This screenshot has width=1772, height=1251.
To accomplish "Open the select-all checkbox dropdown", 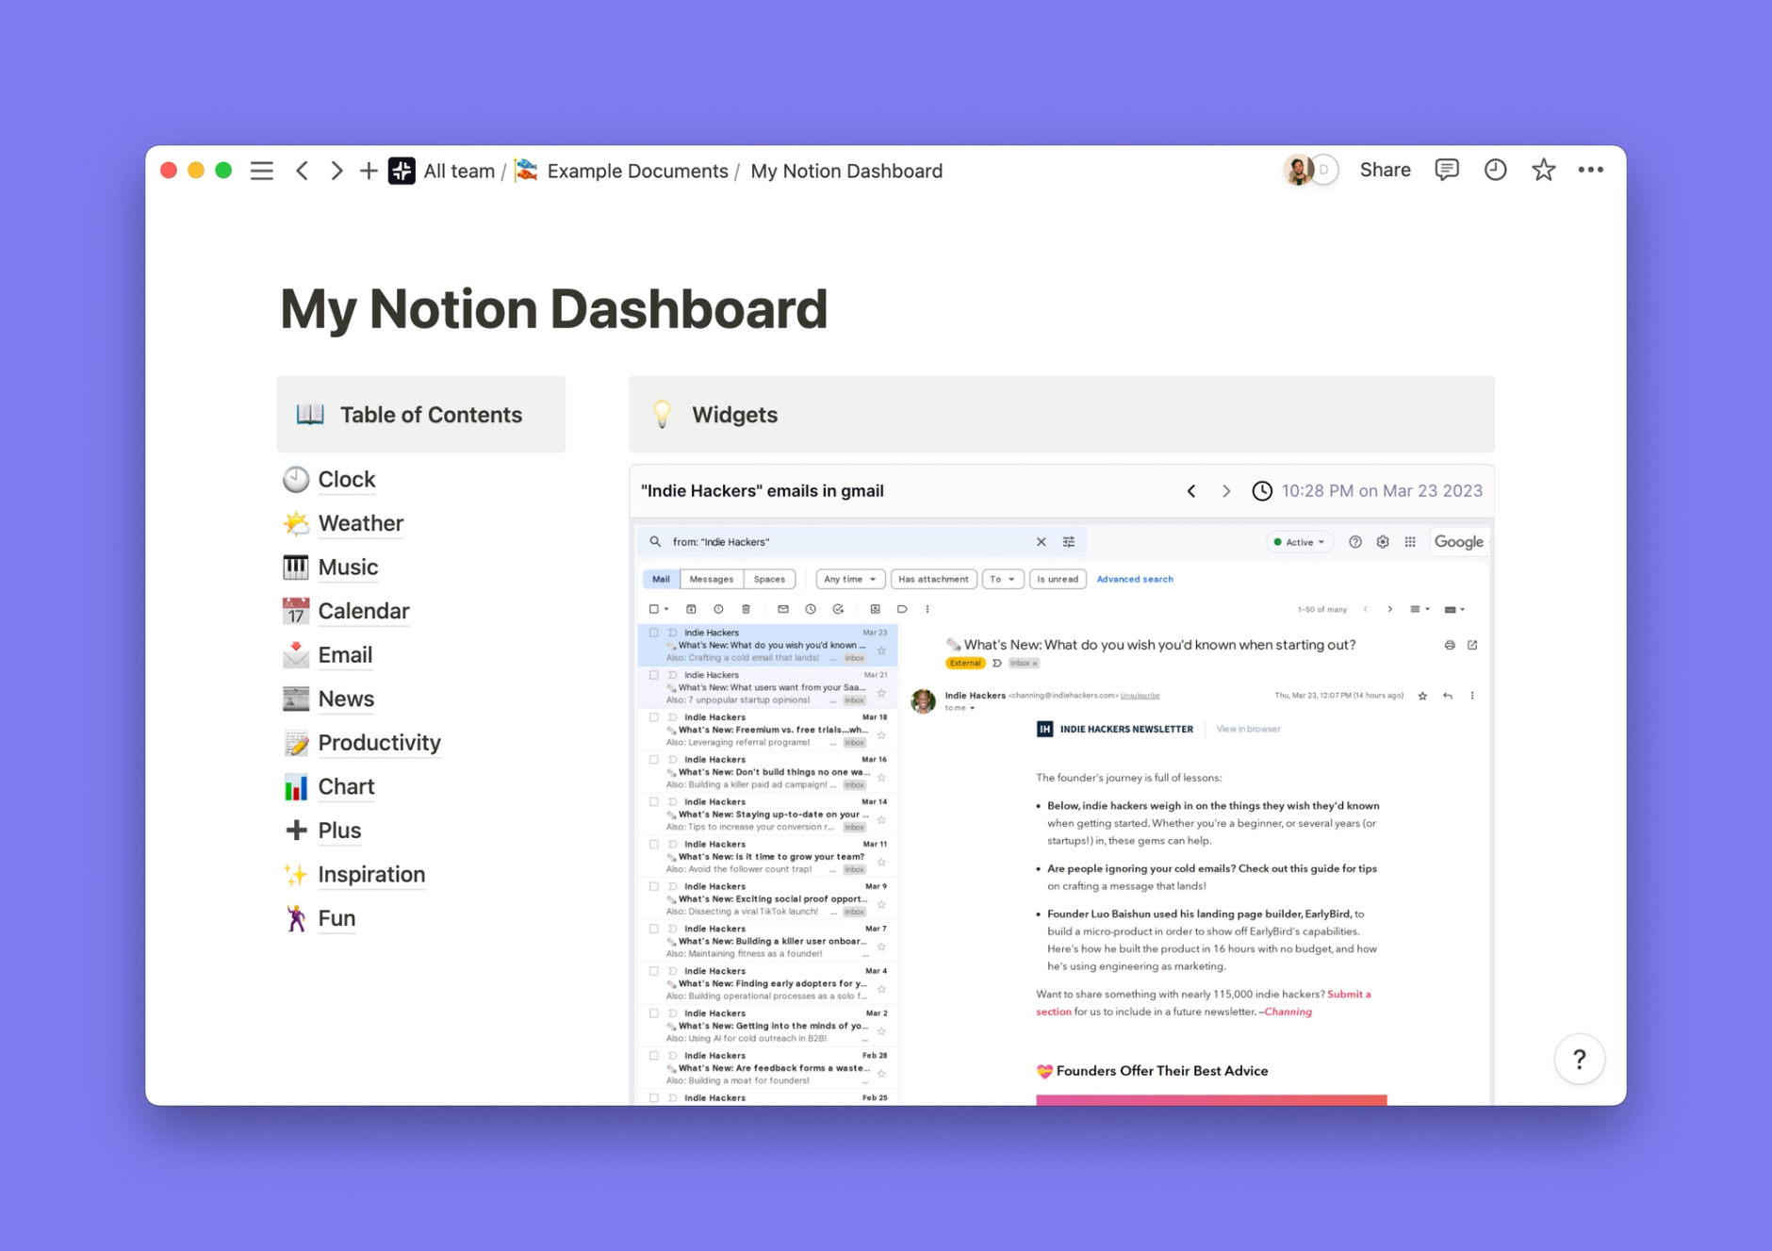I will 666,609.
